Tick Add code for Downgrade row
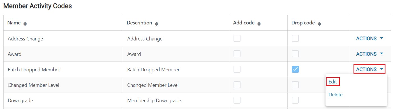395x109 pixels. (x=237, y=100)
